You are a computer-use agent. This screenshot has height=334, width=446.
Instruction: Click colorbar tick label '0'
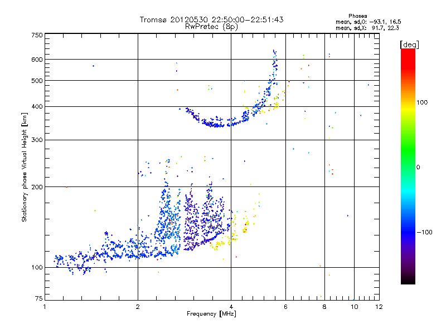(418, 168)
